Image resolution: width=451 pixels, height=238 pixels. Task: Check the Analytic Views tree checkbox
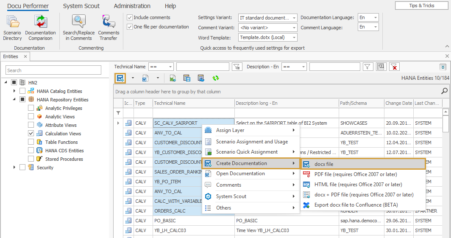(x=31, y=117)
